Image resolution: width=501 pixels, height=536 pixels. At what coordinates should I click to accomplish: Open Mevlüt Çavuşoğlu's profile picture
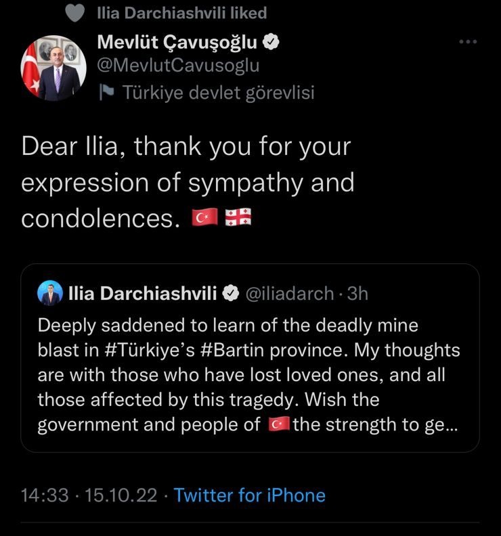click(53, 68)
